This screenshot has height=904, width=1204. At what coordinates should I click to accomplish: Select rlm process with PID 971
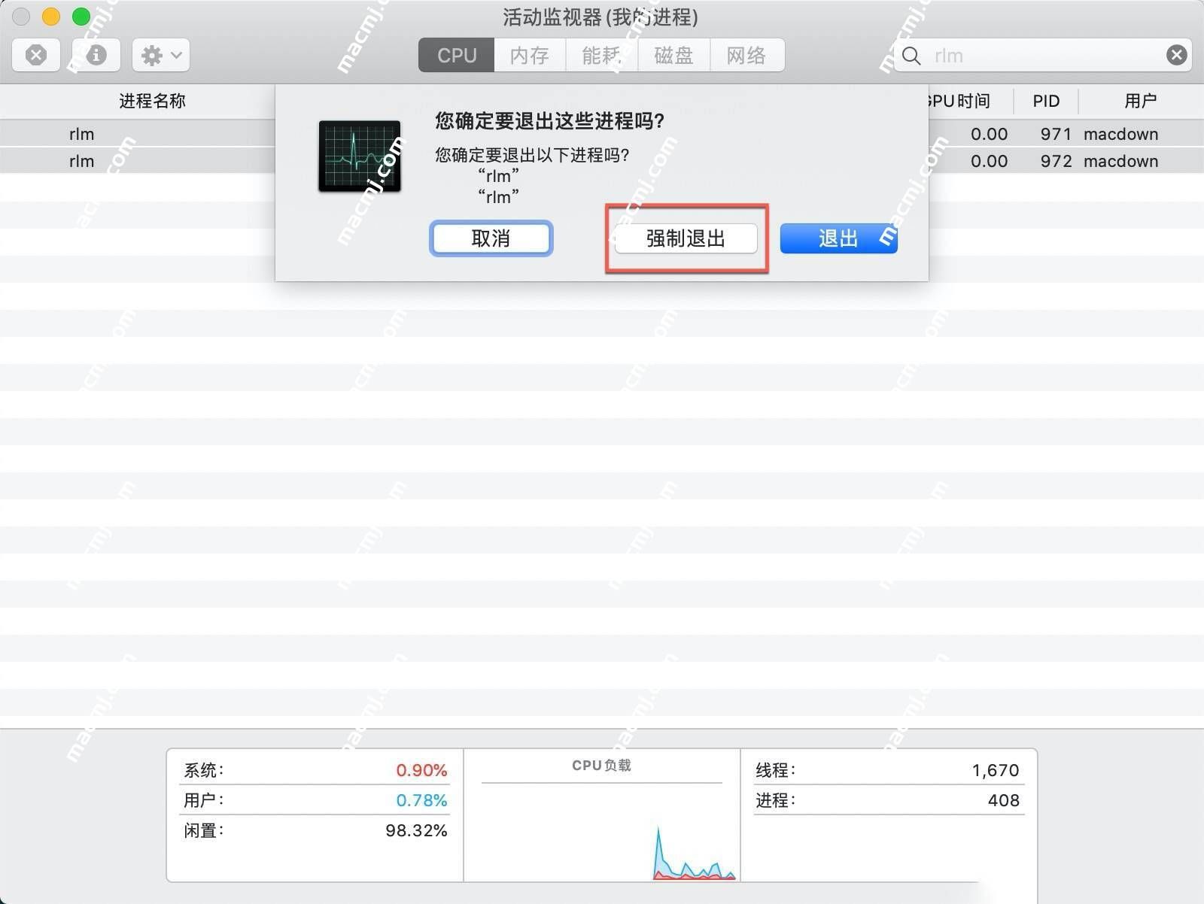[x=602, y=134]
